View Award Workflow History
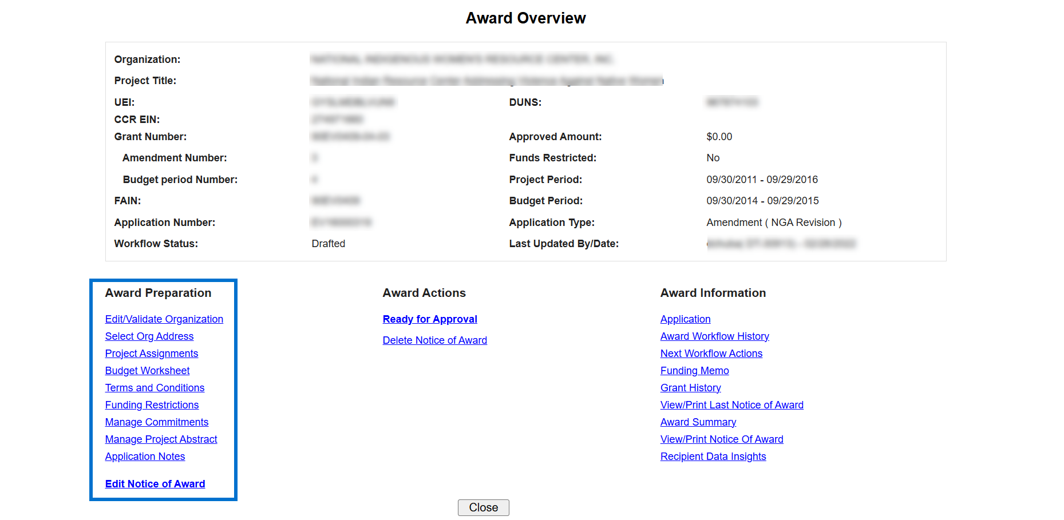1064x520 pixels. click(x=714, y=336)
